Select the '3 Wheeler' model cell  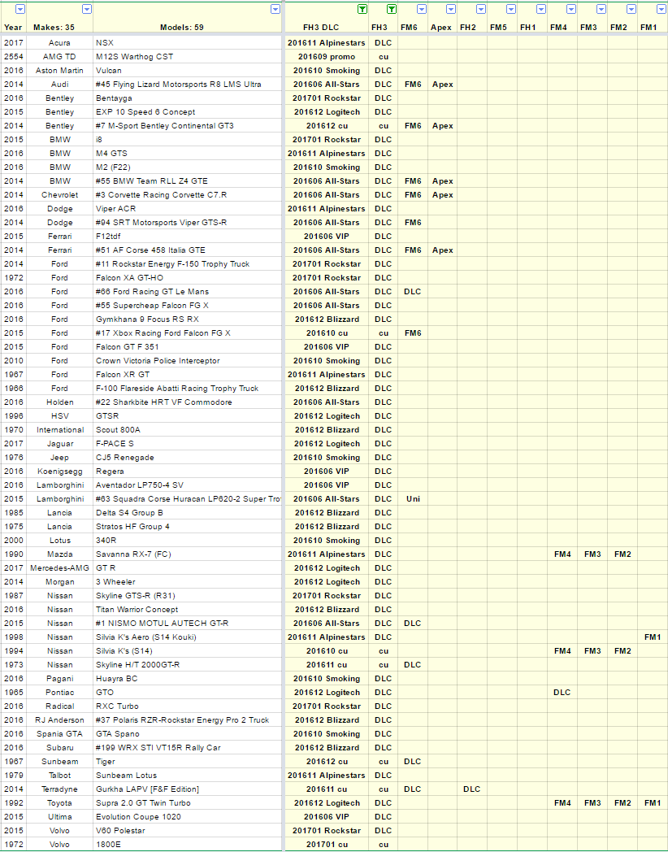188,582
